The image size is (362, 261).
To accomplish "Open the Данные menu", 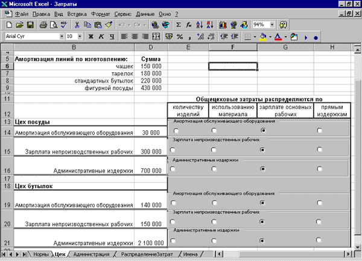I will 145,14.
